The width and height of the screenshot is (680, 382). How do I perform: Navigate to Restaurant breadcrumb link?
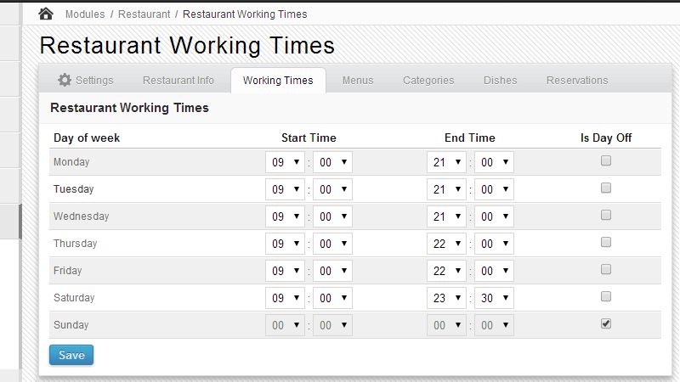pyautogui.click(x=144, y=14)
